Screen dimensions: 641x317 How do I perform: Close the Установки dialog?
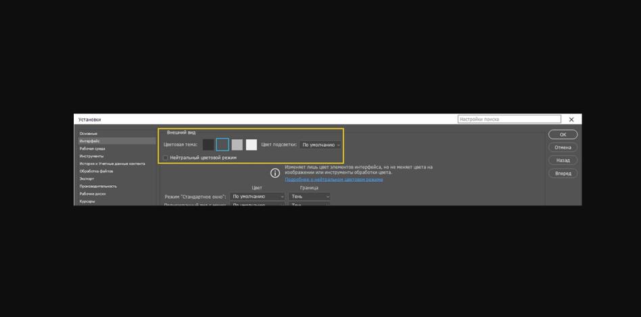(x=571, y=120)
